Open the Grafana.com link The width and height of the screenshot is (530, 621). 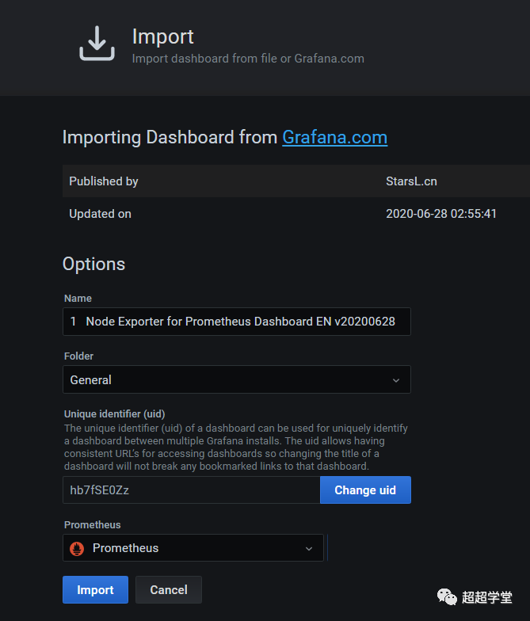point(334,137)
